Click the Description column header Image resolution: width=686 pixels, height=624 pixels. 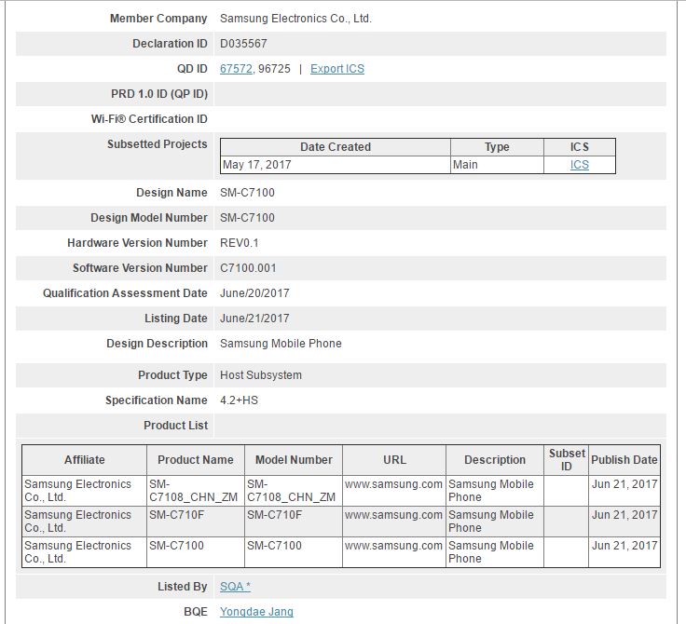point(495,460)
